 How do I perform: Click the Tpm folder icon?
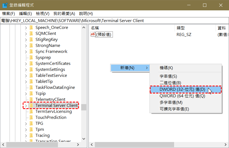click(31, 129)
